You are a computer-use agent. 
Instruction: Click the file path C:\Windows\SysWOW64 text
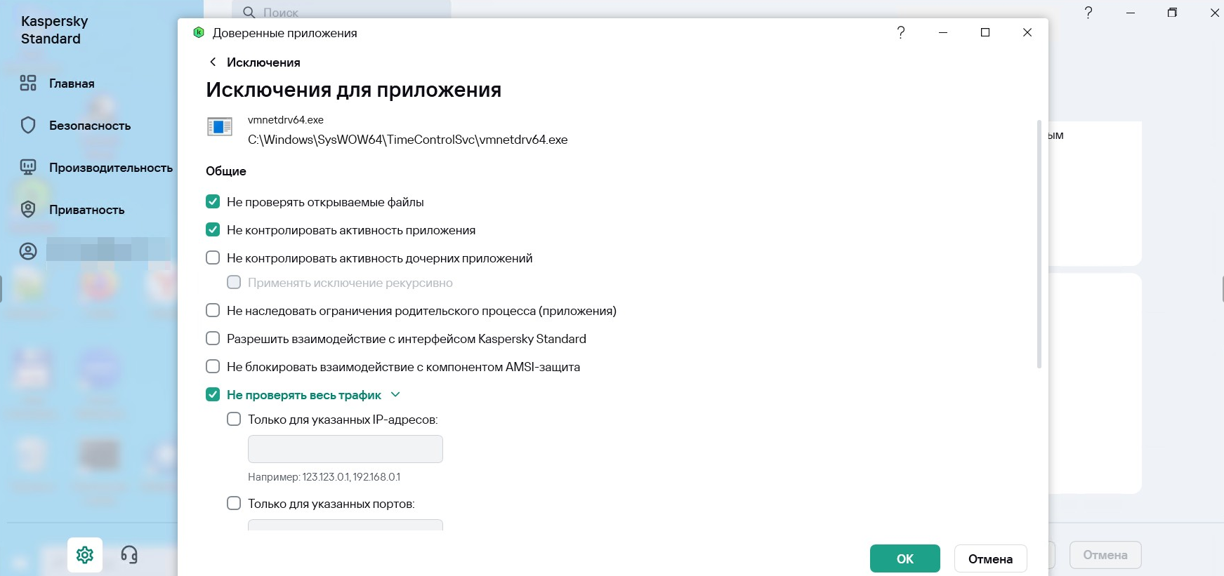point(407,140)
